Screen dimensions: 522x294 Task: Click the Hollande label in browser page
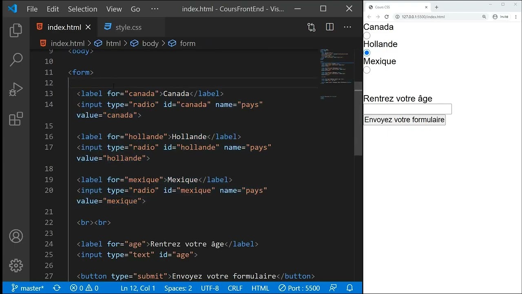pyautogui.click(x=380, y=44)
